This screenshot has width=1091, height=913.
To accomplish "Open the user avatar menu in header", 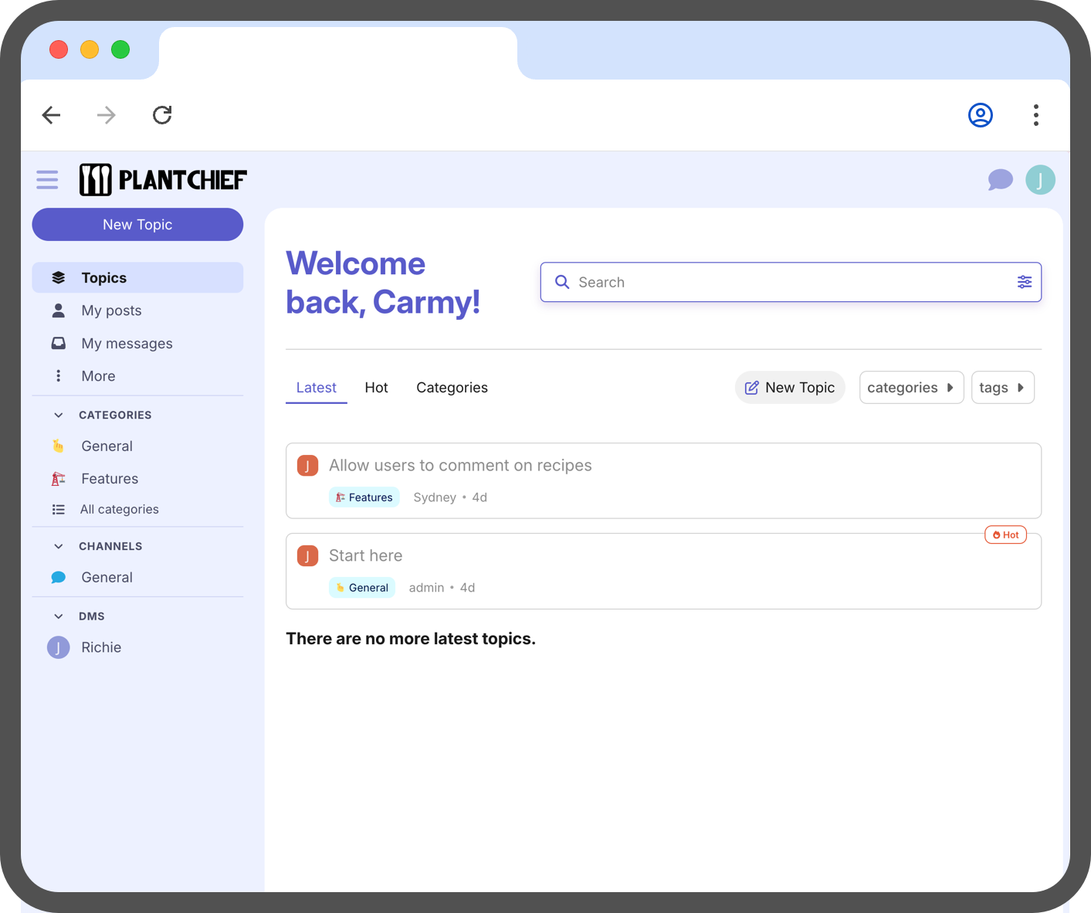I will point(1040,180).
